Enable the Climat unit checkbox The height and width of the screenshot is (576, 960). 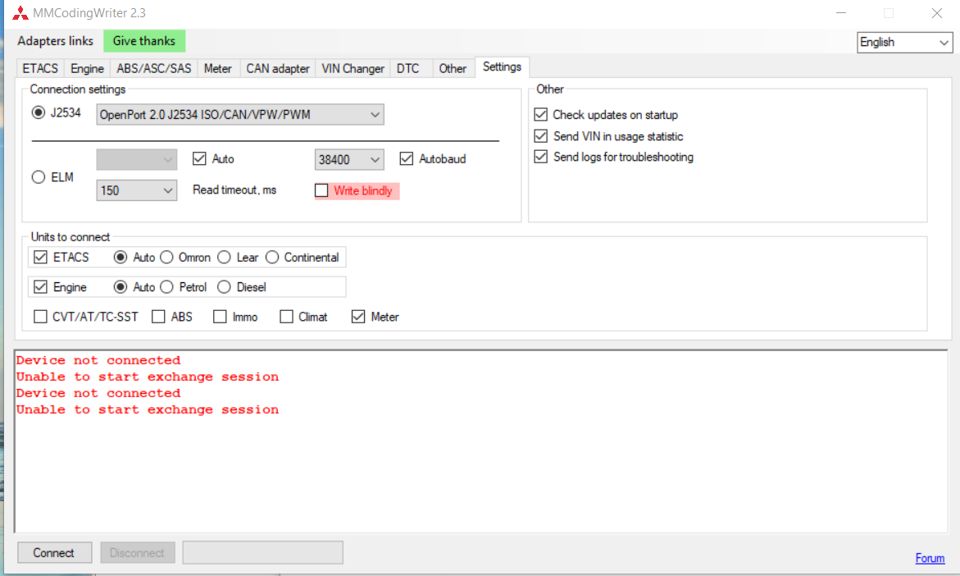click(286, 317)
